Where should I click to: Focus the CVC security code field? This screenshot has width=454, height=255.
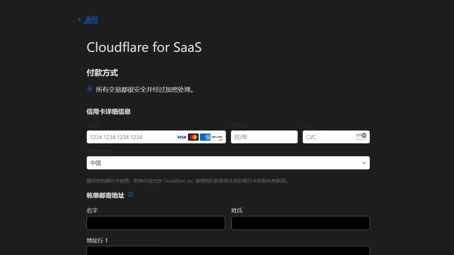[336, 137]
